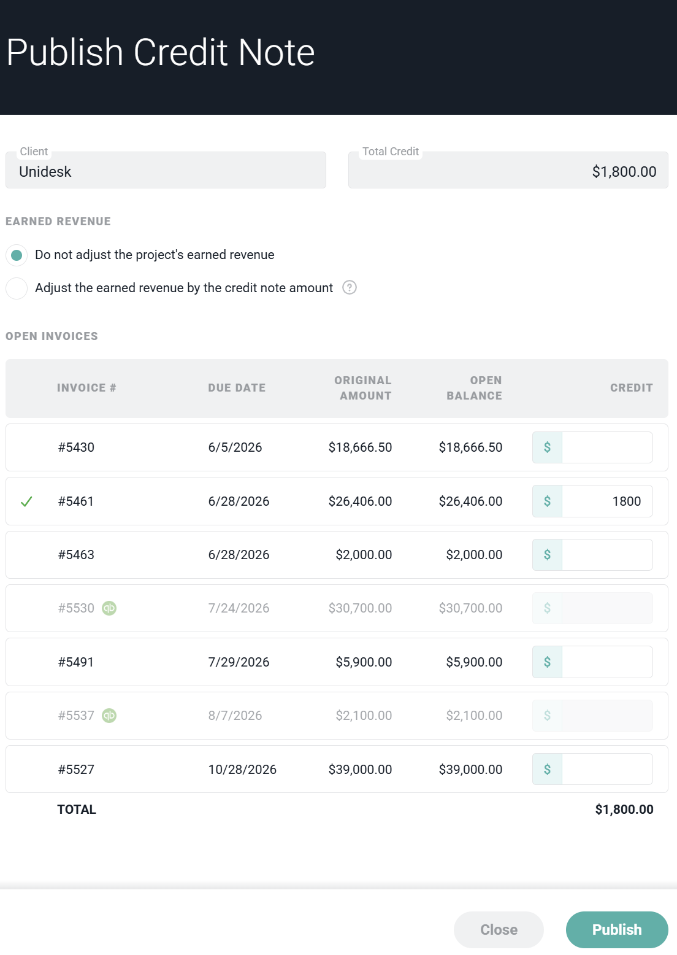The image size is (677, 955).
Task: Click the Total Credit field showing $1,800.00
Action: [x=508, y=171]
